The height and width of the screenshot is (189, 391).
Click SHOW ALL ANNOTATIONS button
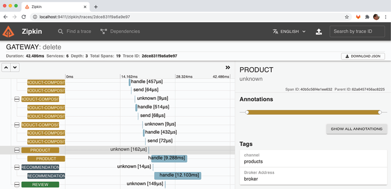pos(356,129)
